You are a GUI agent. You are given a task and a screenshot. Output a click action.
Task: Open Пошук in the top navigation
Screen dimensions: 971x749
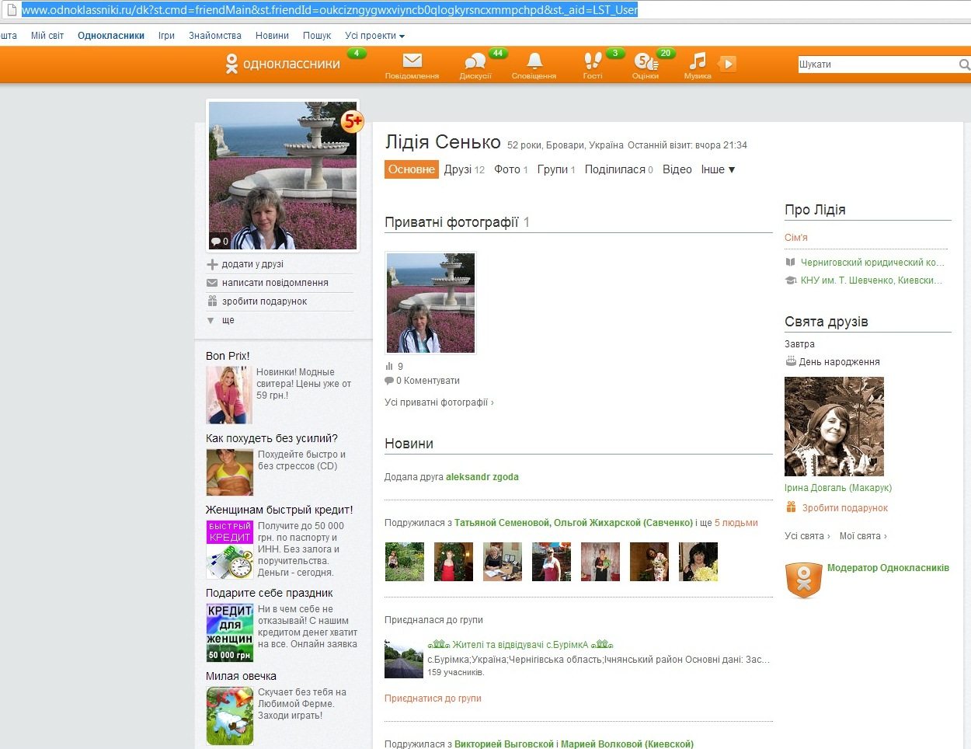click(x=317, y=36)
